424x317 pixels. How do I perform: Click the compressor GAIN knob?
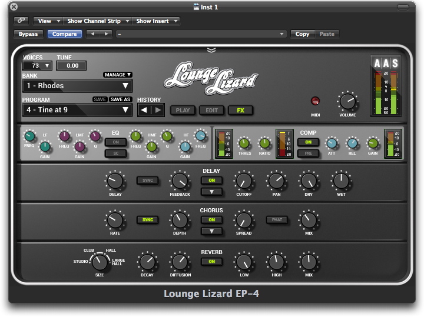point(373,143)
